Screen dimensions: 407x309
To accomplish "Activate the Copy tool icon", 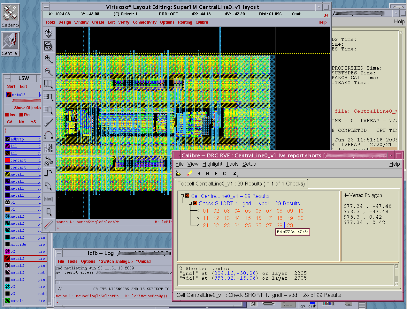I will pyautogui.click(x=49, y=97).
